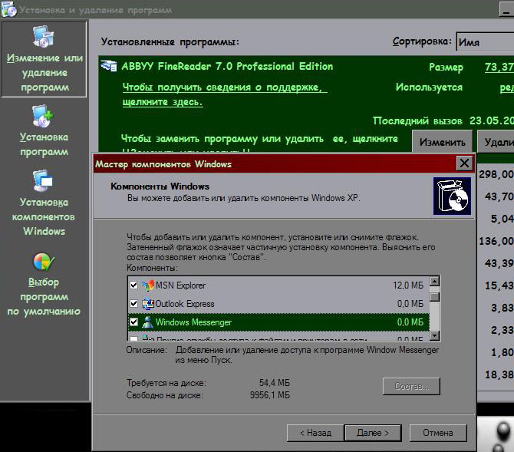Click the 298,00 size value
The height and width of the screenshot is (452, 514).
(496, 174)
